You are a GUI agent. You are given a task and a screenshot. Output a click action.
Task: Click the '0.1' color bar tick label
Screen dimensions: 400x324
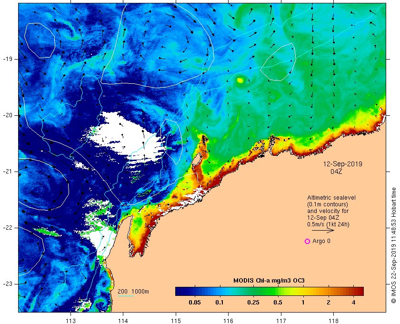pos(220,303)
